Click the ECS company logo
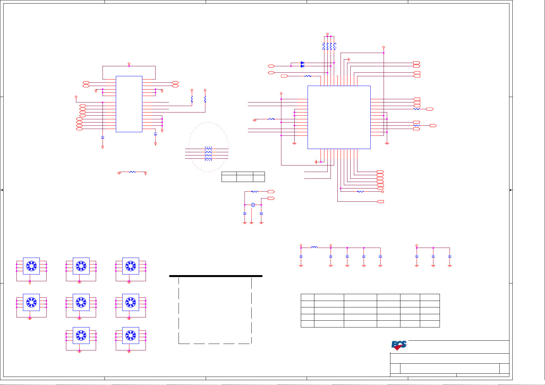The width and height of the screenshot is (545, 385). 399,345
